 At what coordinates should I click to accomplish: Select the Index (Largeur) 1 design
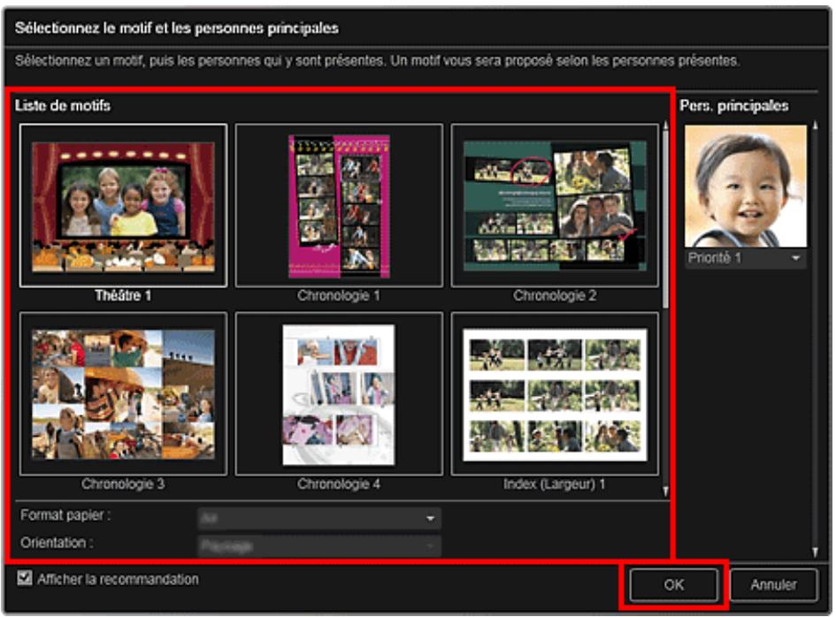click(555, 393)
